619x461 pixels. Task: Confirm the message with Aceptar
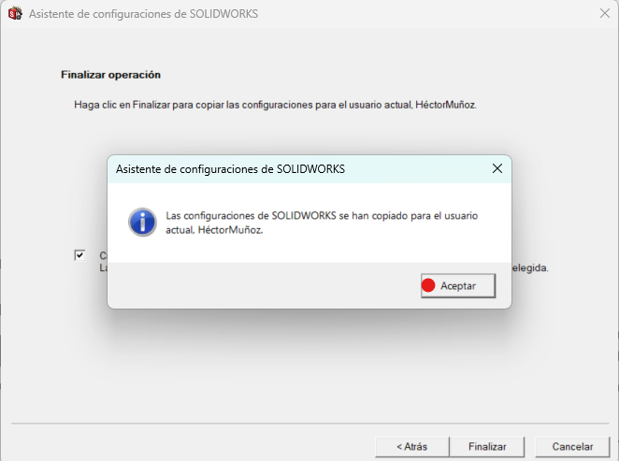click(458, 286)
